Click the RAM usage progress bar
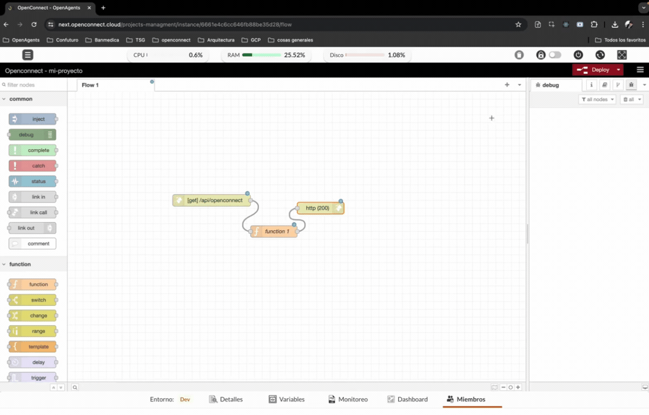The height and width of the screenshot is (415, 649). click(x=261, y=55)
